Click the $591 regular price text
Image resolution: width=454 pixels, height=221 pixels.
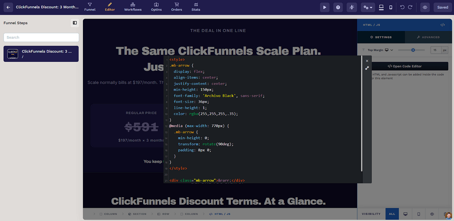tap(142, 127)
